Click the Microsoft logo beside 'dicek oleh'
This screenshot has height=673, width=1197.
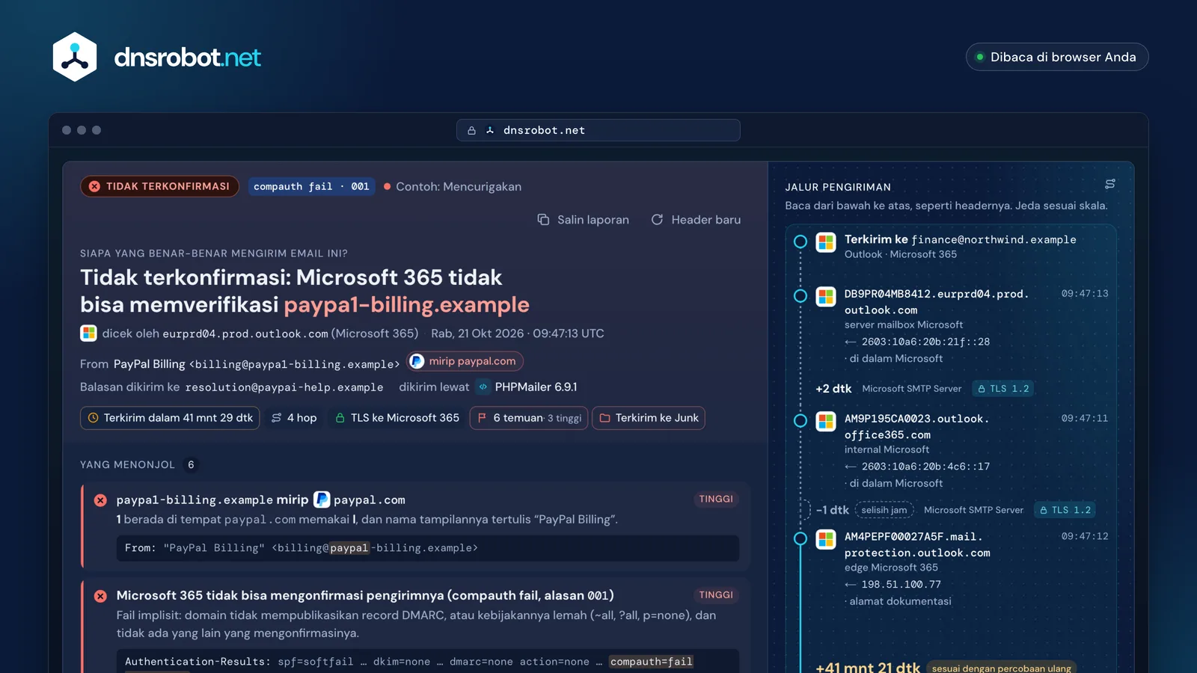coord(88,334)
